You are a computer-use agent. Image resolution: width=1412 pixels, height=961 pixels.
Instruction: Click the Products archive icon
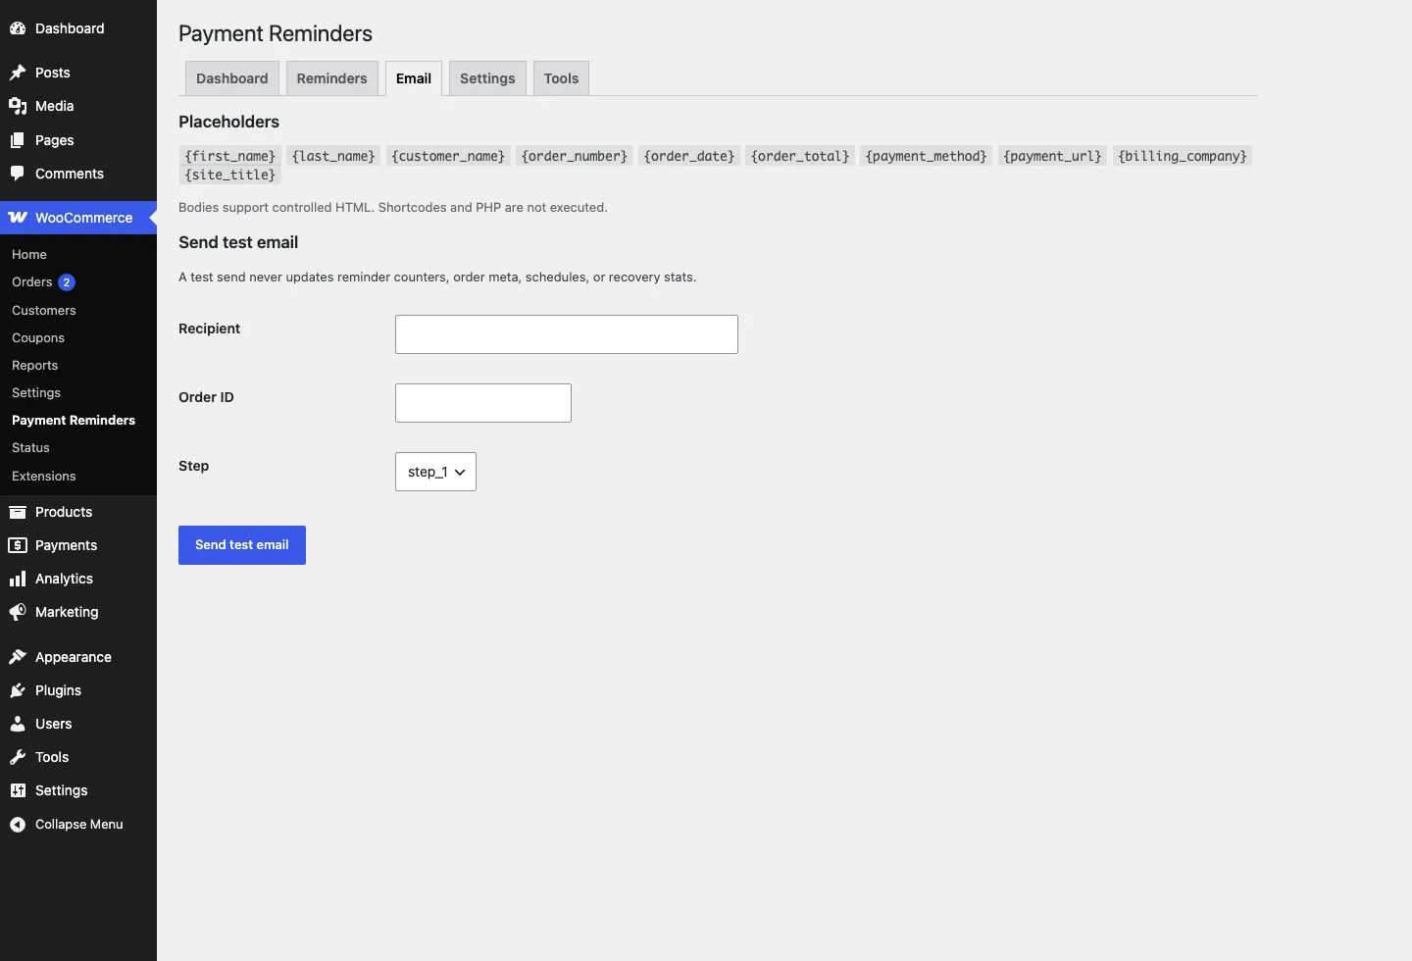coord(18,512)
